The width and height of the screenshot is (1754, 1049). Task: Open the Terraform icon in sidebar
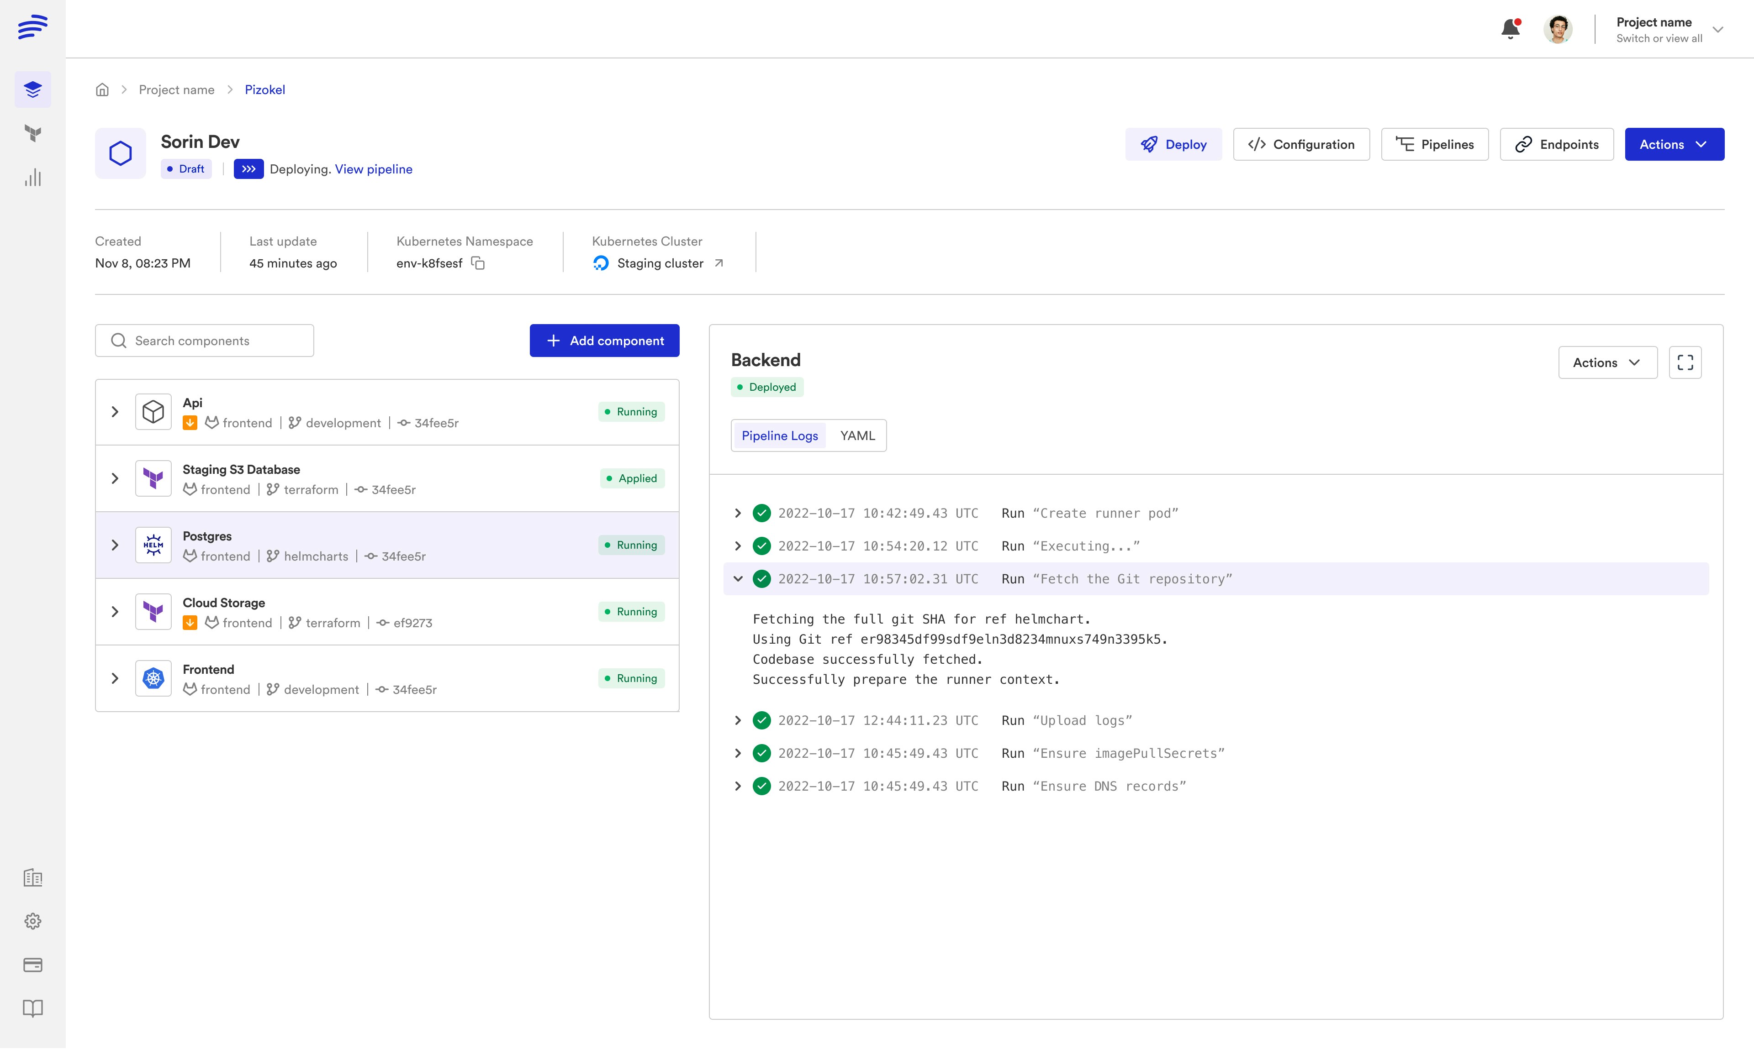[32, 133]
